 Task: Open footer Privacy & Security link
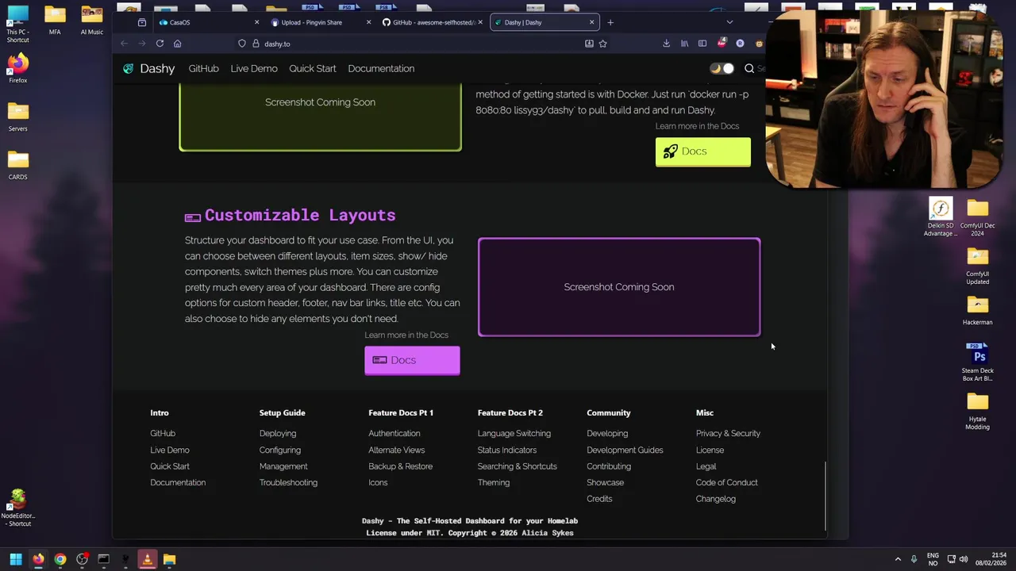point(728,434)
